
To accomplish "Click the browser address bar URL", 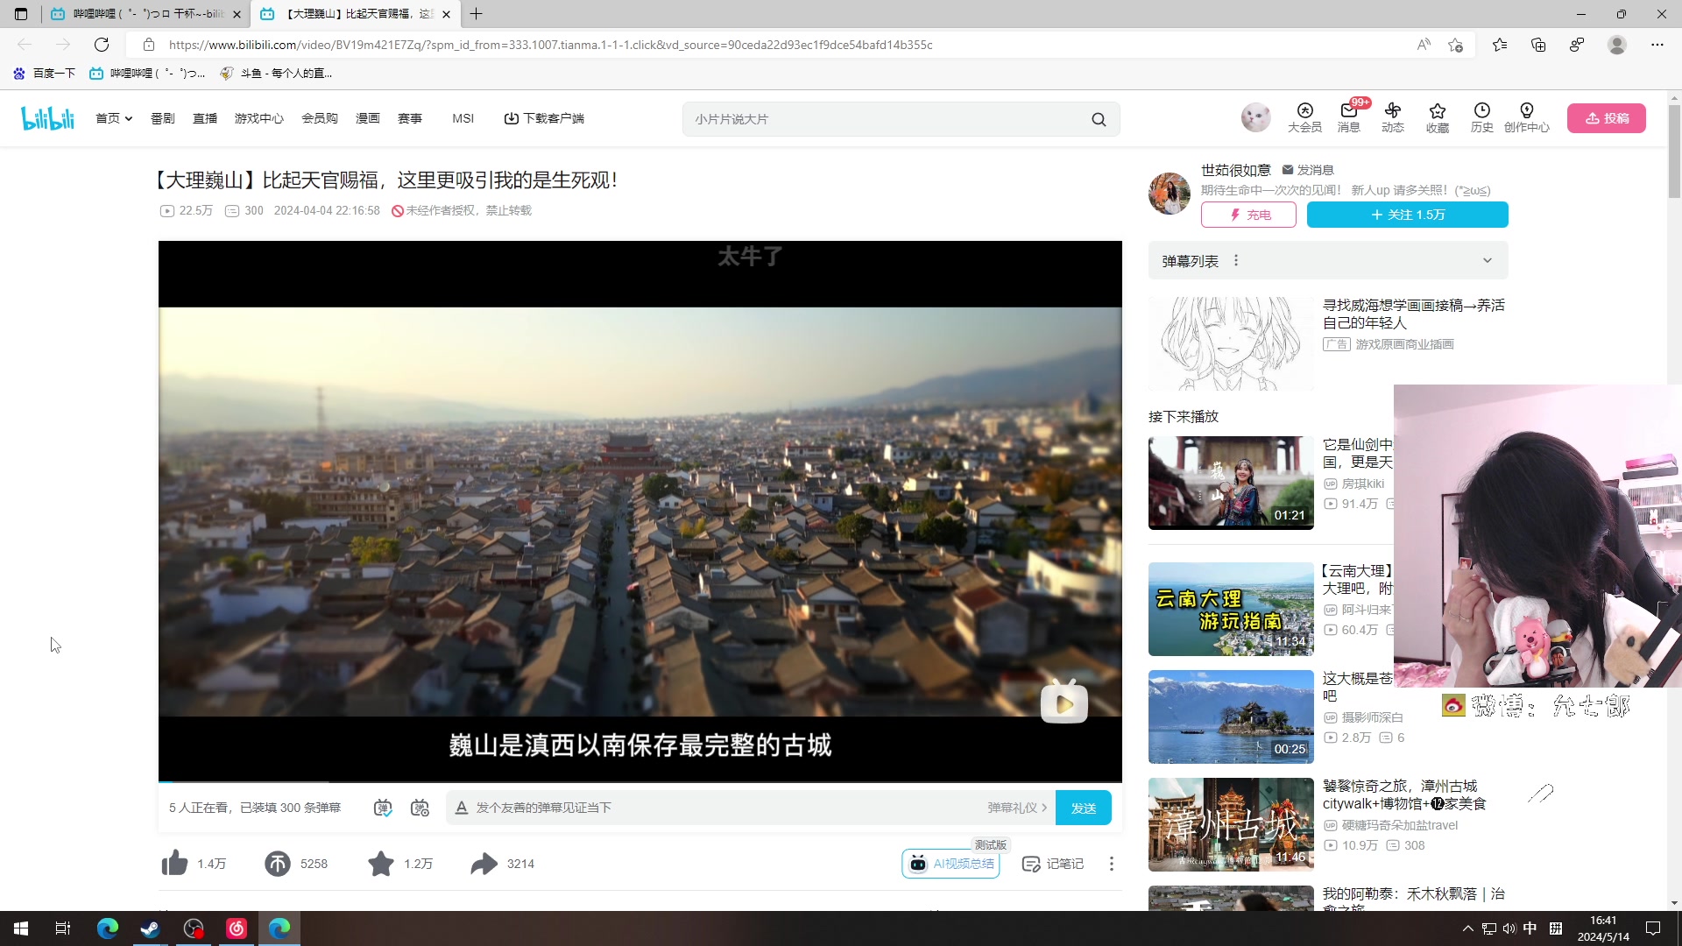I will pos(550,45).
